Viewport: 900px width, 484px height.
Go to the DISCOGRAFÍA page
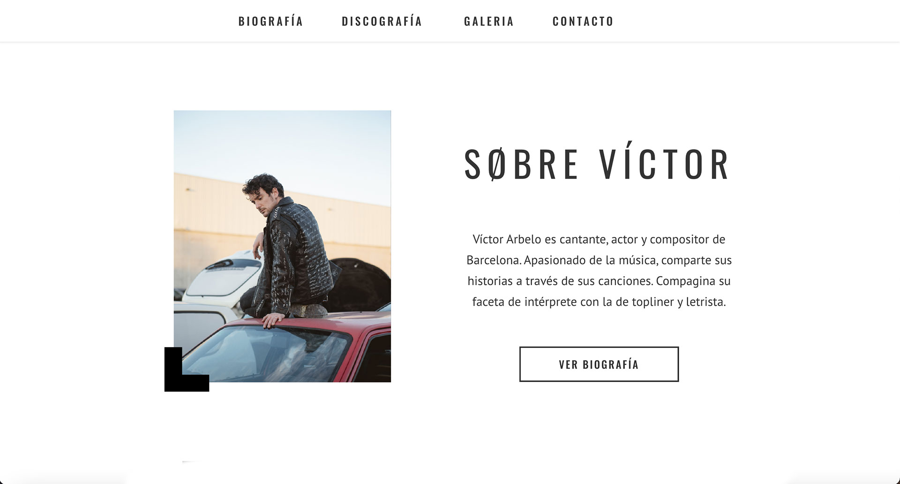pos(382,21)
